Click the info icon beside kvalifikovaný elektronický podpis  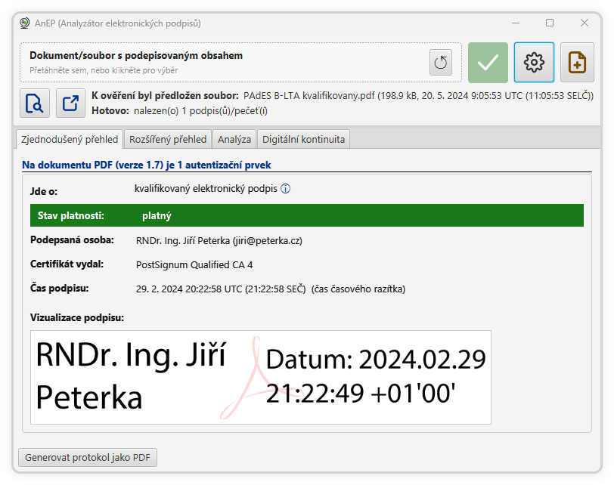point(286,189)
